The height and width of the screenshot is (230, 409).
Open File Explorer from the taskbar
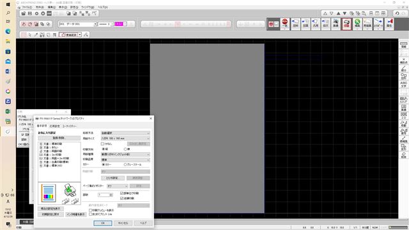point(8,41)
